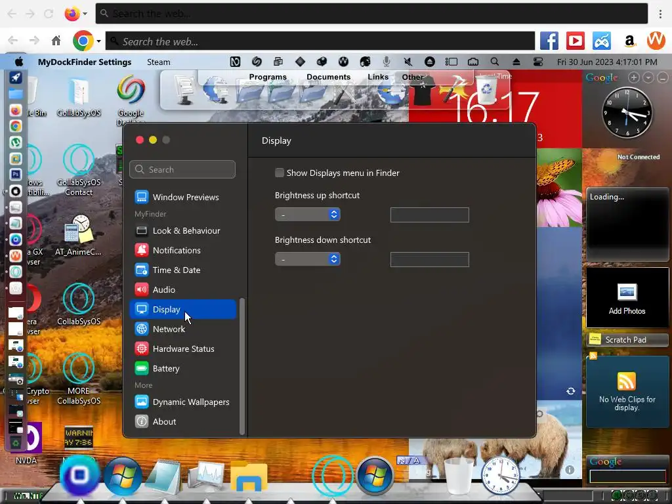Click the Photoshop icon in side dock

point(16,175)
